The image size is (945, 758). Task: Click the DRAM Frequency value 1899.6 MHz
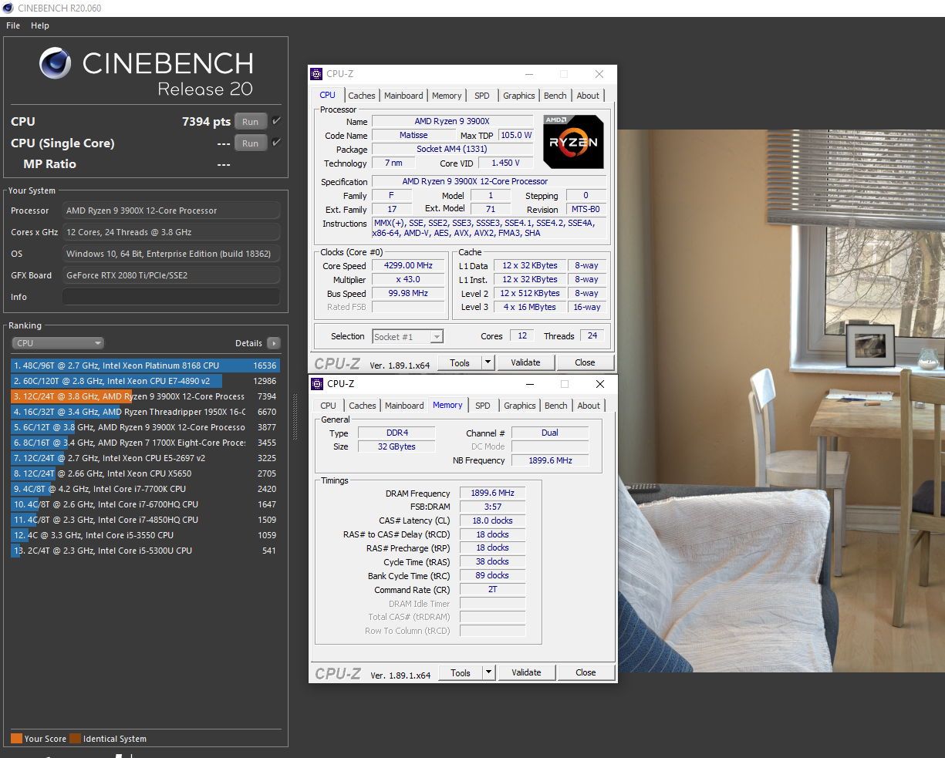tap(492, 493)
